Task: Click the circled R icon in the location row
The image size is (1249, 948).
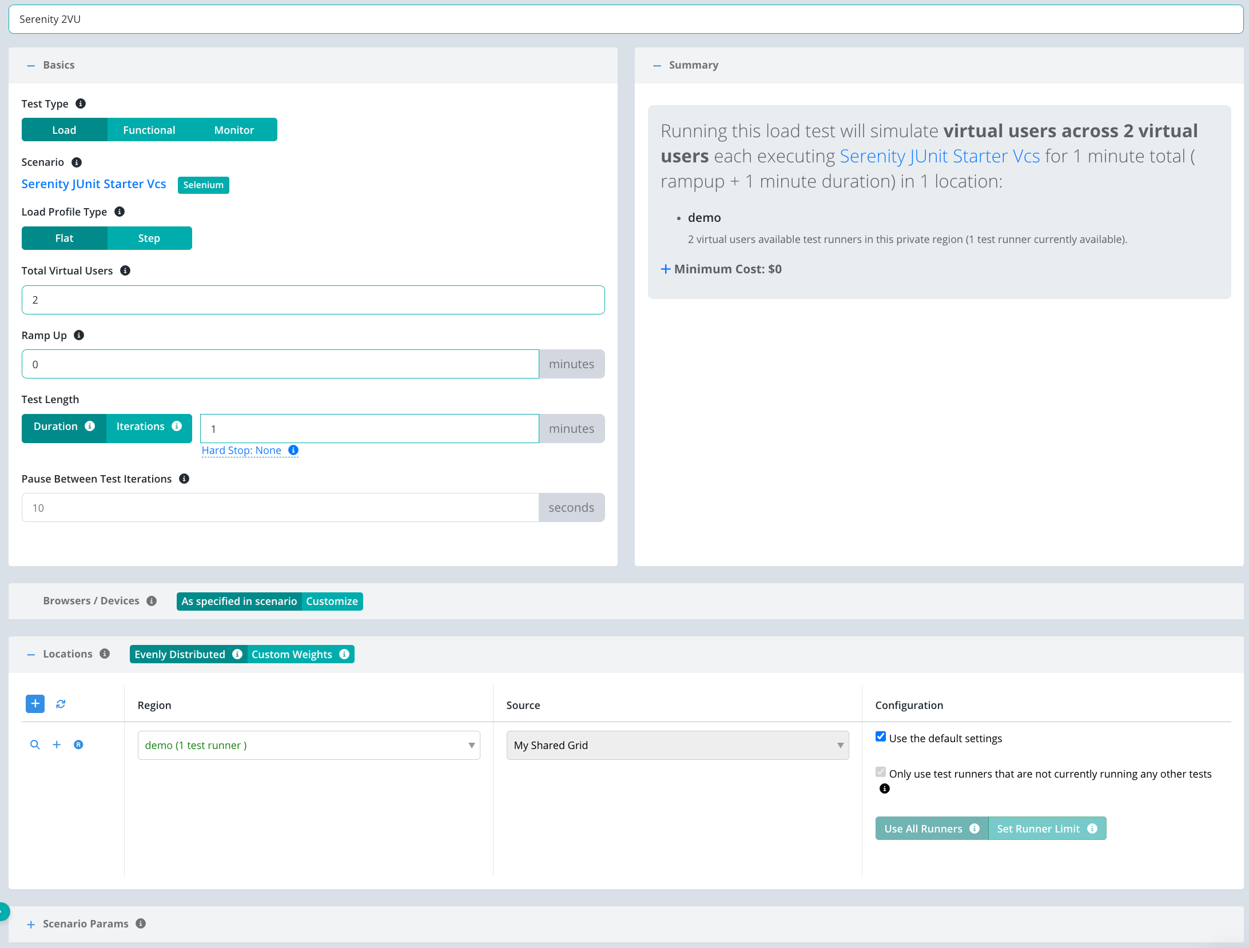Action: coord(78,744)
